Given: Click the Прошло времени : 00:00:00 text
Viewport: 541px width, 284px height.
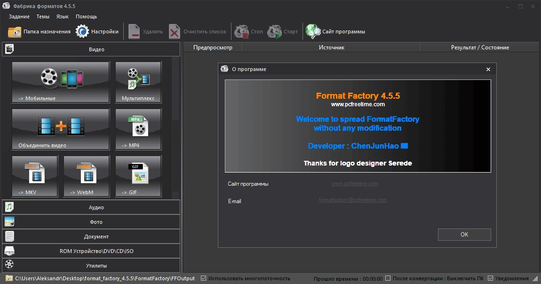Looking at the screenshot, I should pyautogui.click(x=348, y=278).
